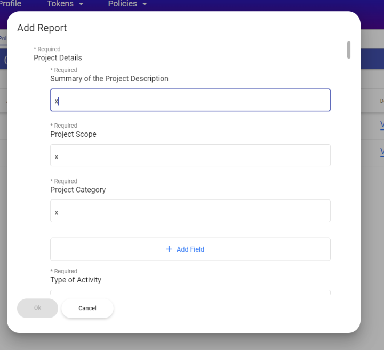The height and width of the screenshot is (350, 384).
Task: Grab the dialog's vertical scrollbar thumb
Action: click(x=349, y=50)
